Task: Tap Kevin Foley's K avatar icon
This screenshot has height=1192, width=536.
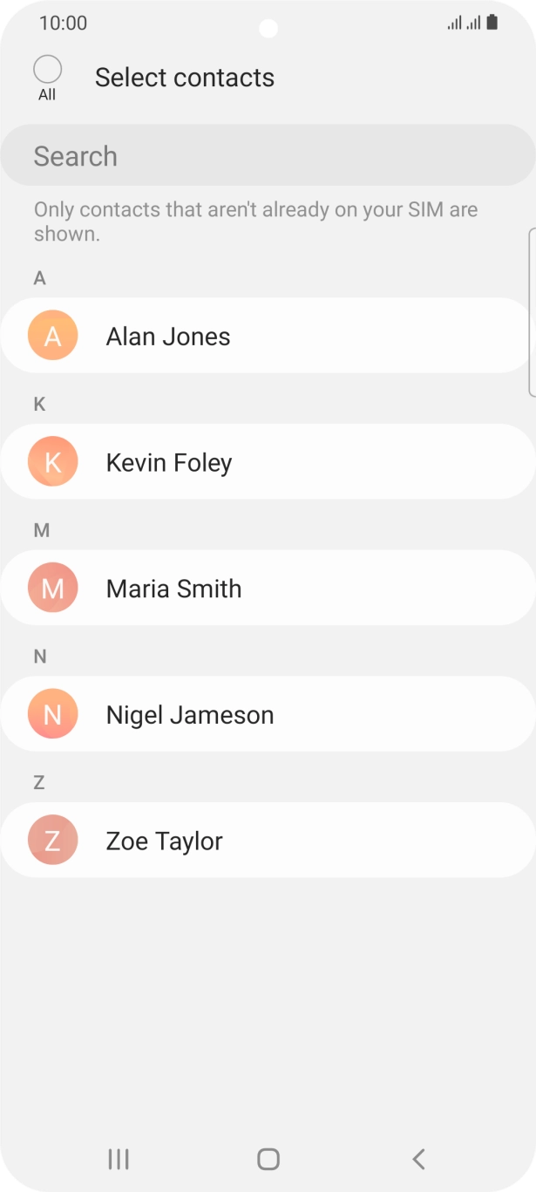Action: pyautogui.click(x=52, y=462)
